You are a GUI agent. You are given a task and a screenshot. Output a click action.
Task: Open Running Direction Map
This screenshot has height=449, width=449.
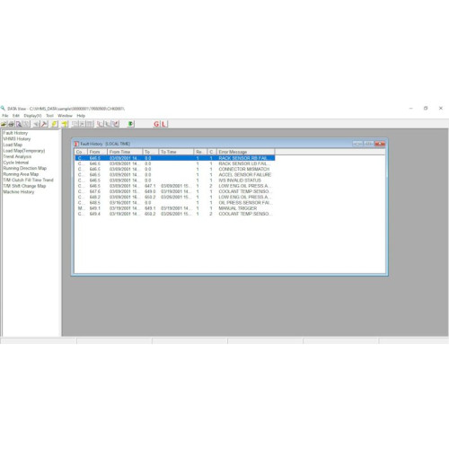tap(25, 168)
